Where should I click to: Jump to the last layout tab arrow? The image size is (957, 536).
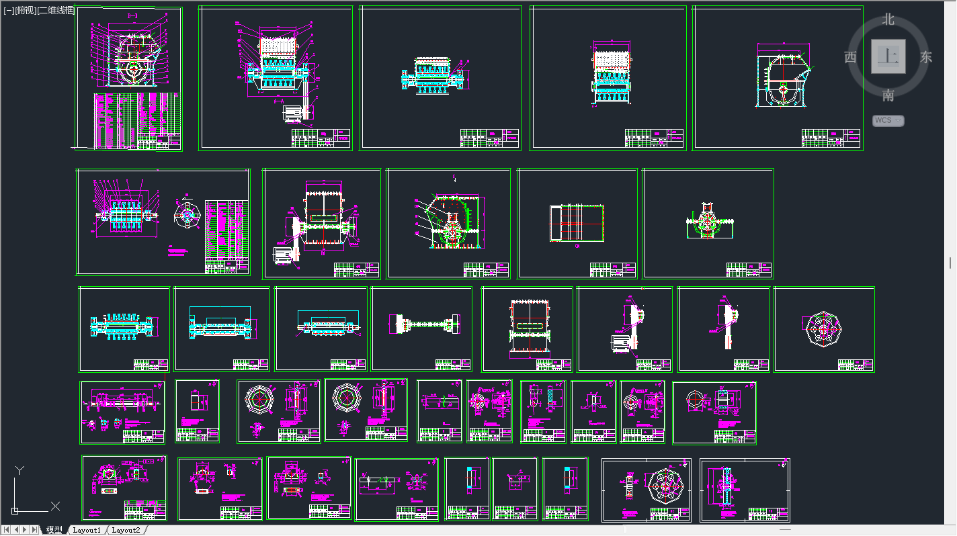coord(35,530)
